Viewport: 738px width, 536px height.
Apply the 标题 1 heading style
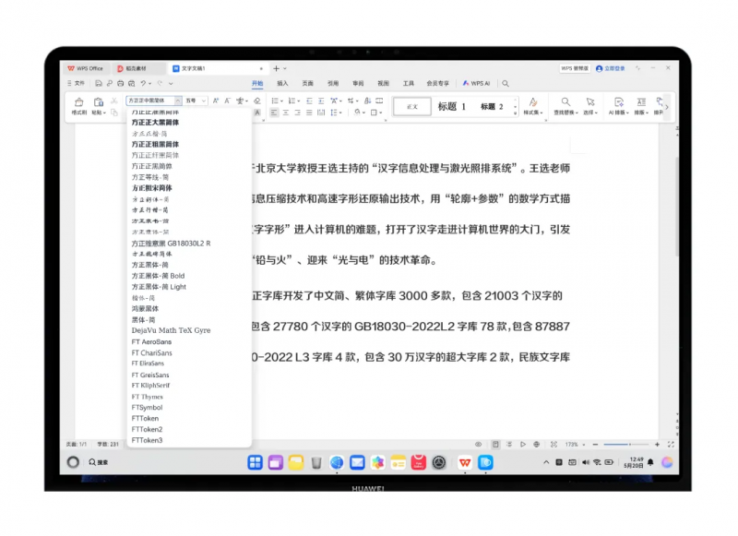(452, 106)
